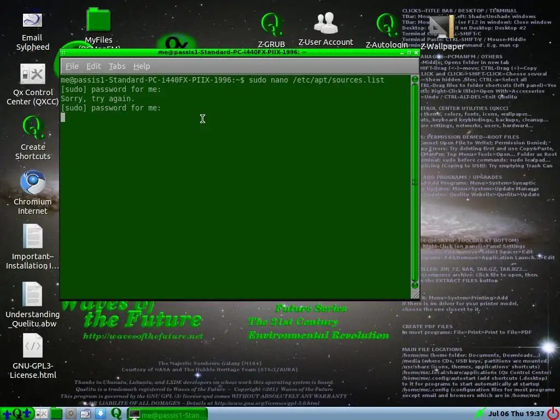
Task: Click the date and time clock in the panel
Action: click(x=516, y=413)
